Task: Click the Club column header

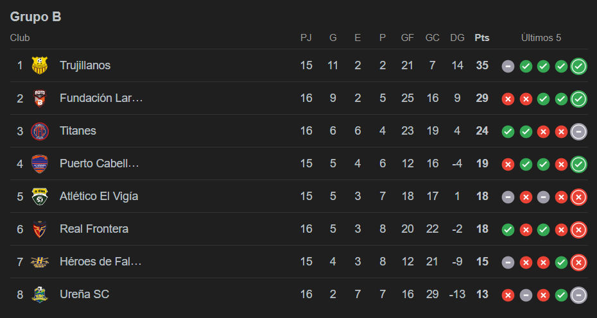Action: (x=20, y=38)
